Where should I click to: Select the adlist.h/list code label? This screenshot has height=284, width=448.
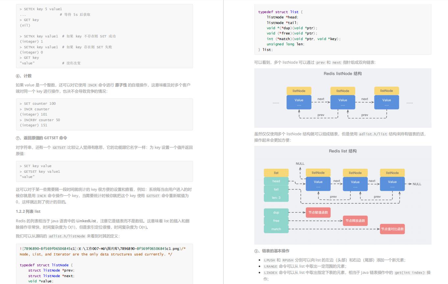373,134
